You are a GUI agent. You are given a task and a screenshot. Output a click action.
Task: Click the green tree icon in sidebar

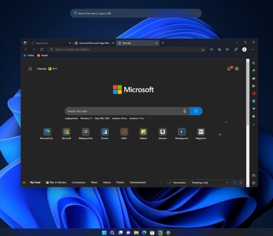[x=254, y=116]
